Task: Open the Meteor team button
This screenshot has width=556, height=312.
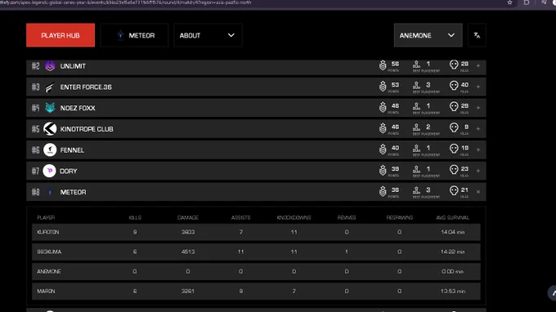Action: point(134,35)
